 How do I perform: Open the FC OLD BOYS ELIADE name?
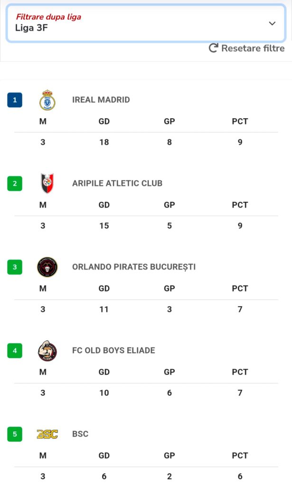[x=113, y=350]
